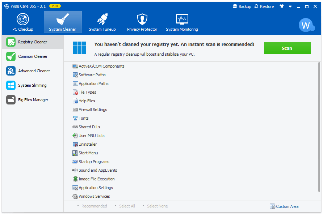Screen dimensions: 323x214
Task: Click the Startup Programs icon
Action: pos(75,162)
